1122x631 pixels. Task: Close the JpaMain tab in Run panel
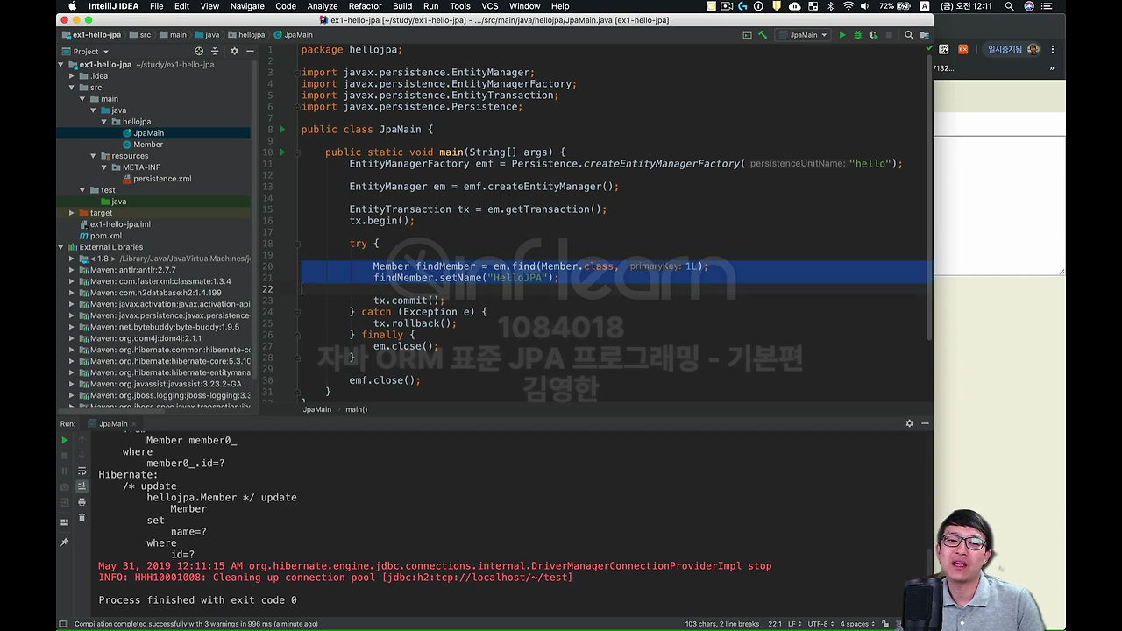[135, 424]
